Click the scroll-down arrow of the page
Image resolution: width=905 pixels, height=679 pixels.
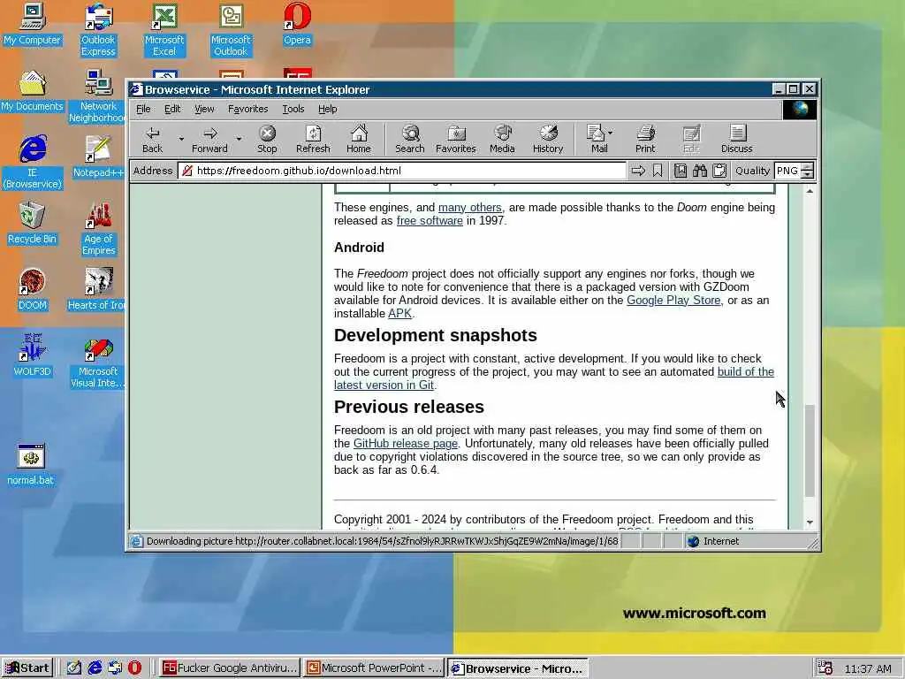point(810,522)
